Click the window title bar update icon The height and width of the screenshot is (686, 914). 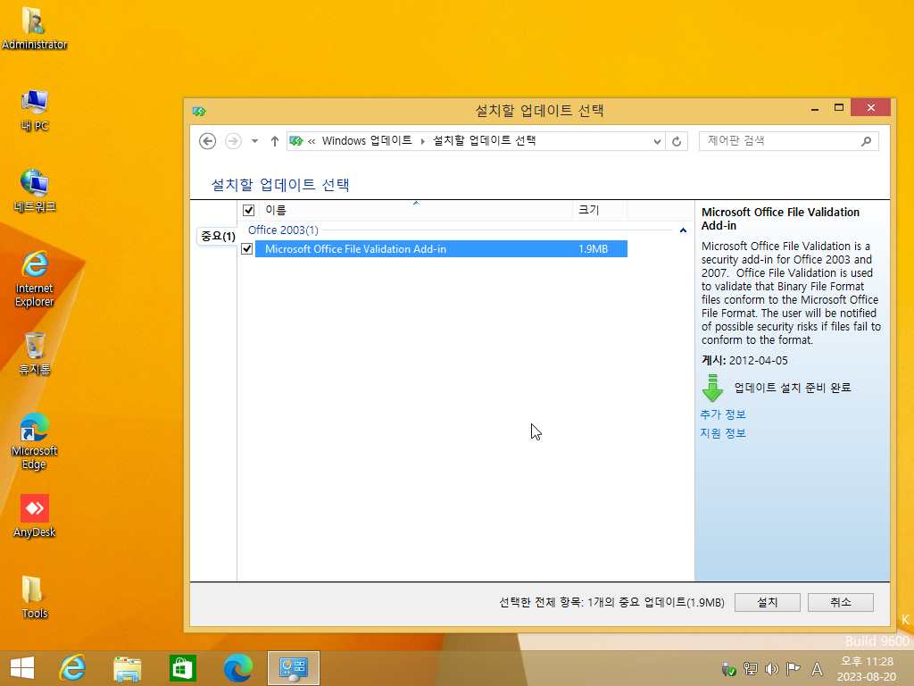click(x=199, y=111)
